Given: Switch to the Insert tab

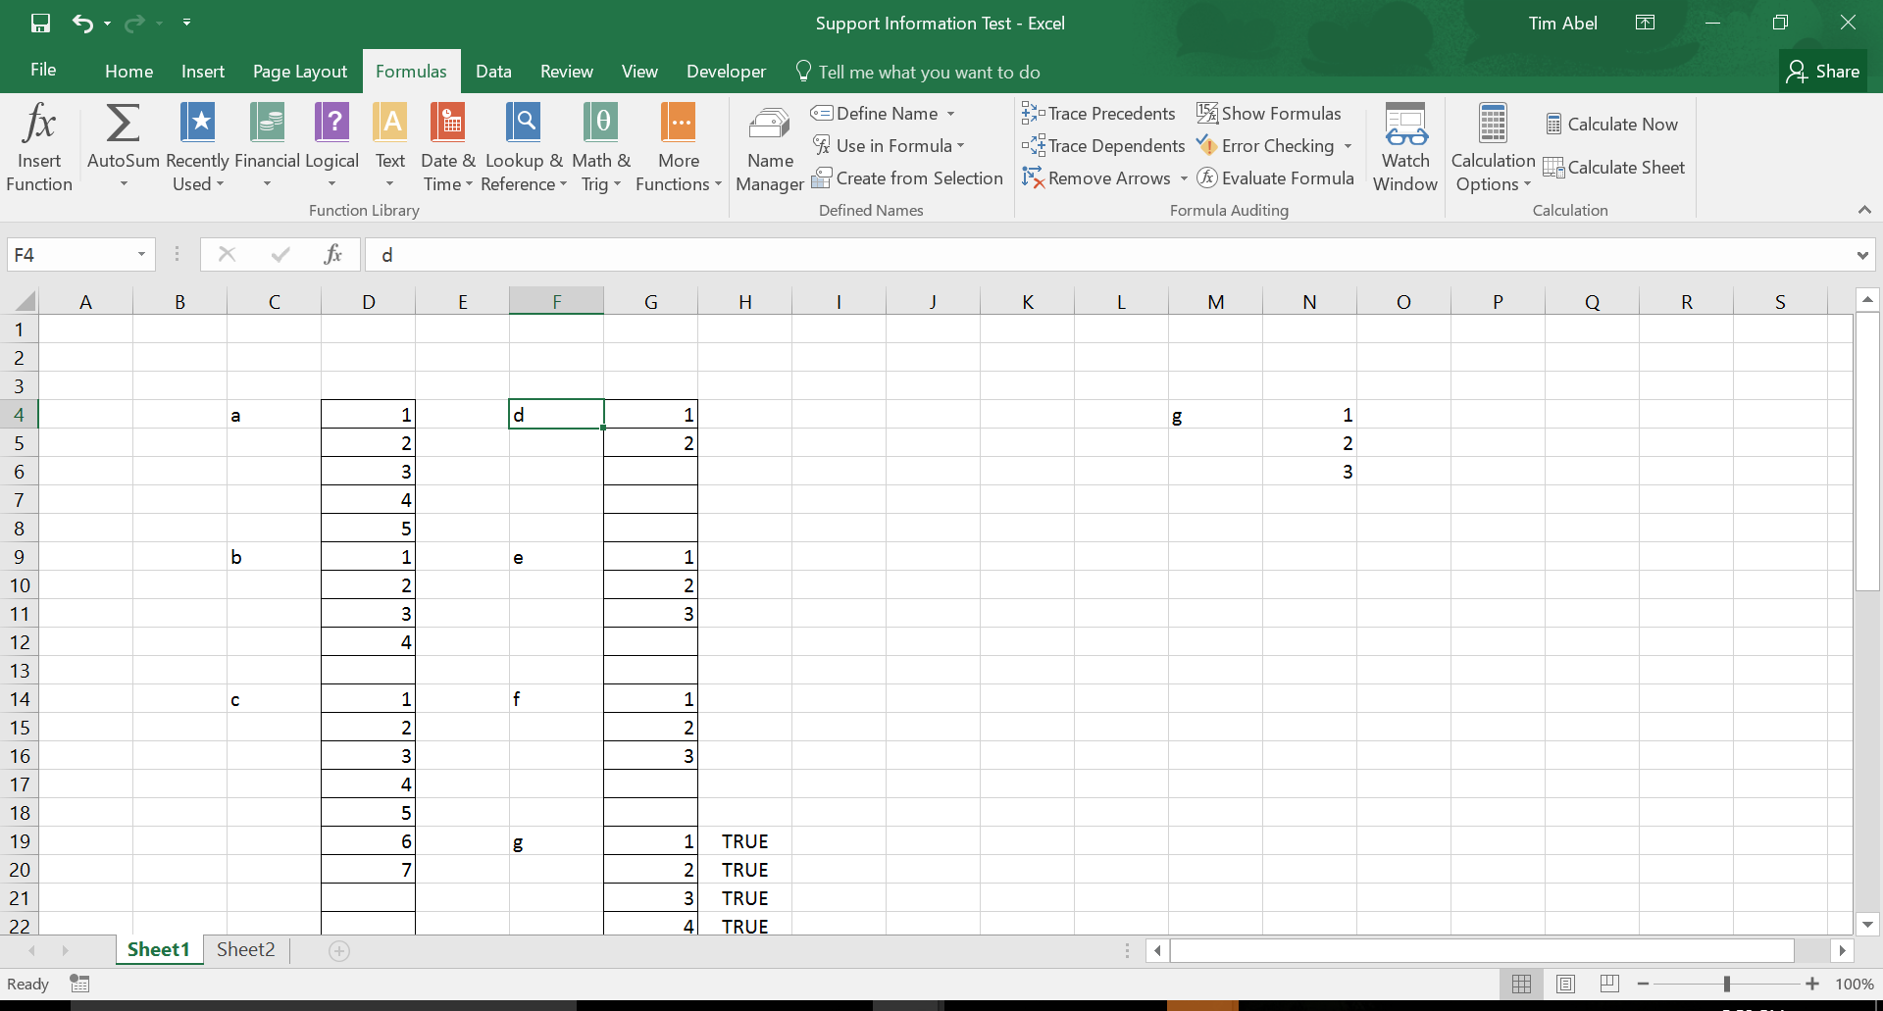Looking at the screenshot, I should [203, 72].
